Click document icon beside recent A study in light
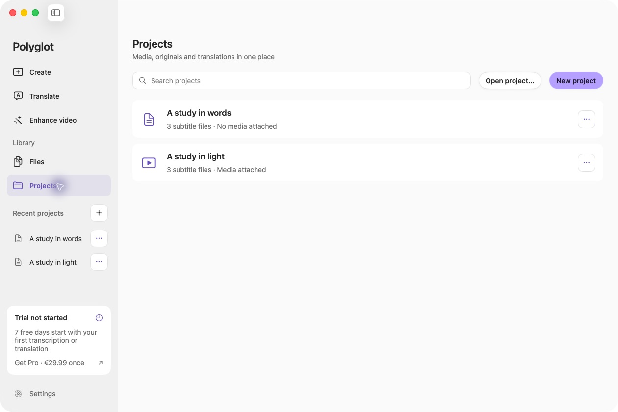 pyautogui.click(x=18, y=262)
